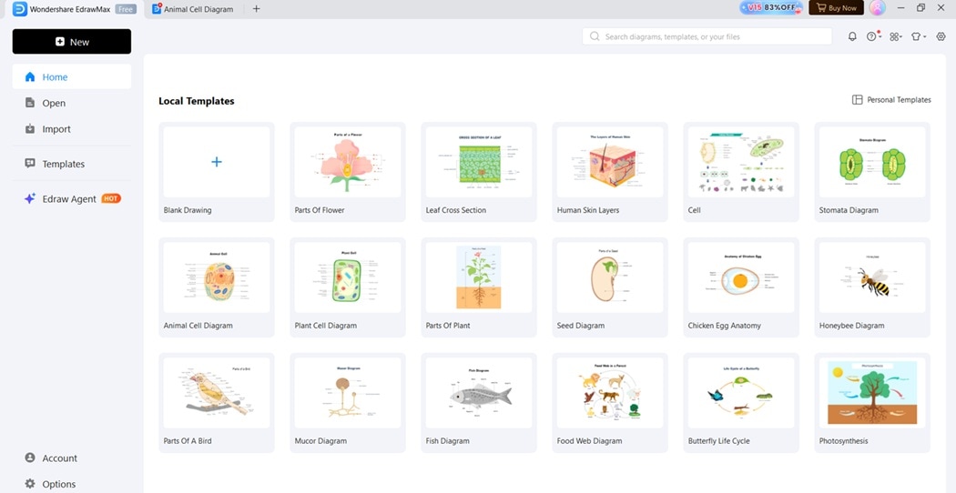This screenshot has height=493, width=956.
Task: Open the help question mark icon
Action: pos(871,36)
